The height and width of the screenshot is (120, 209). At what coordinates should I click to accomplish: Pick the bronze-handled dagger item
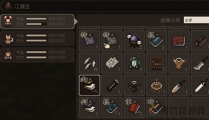(179, 85)
